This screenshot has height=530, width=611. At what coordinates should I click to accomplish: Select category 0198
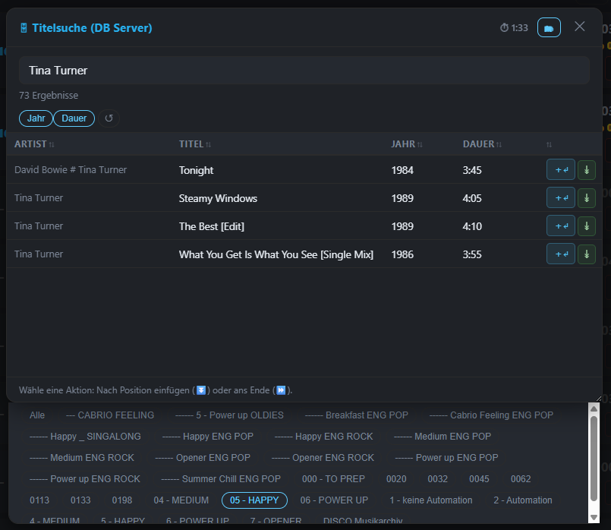122,500
